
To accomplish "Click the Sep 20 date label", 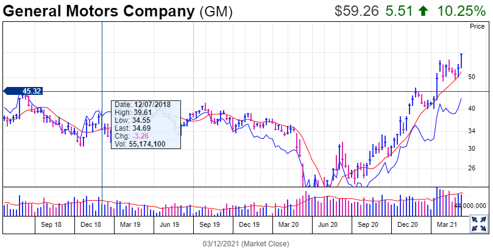I will point(368,225).
